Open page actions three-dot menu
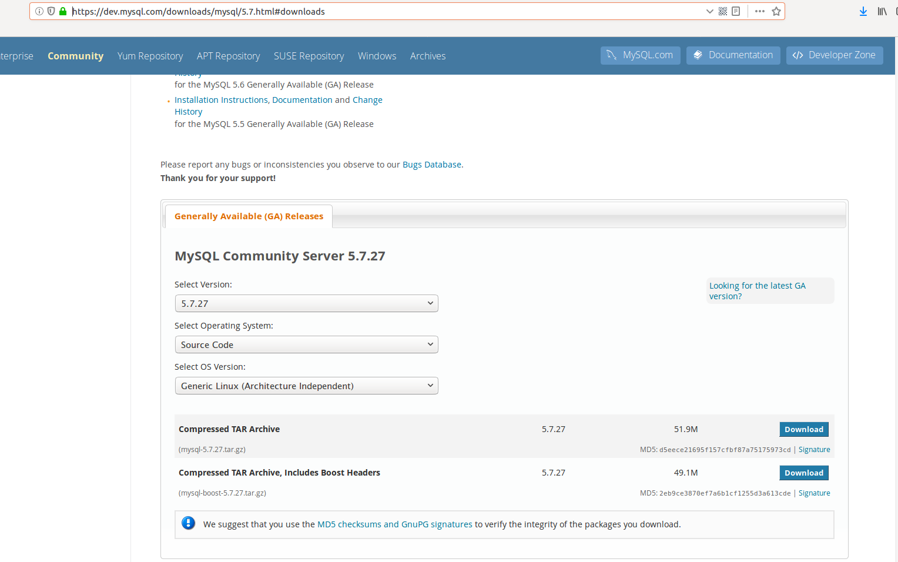Image resolution: width=898 pixels, height=562 pixels. pos(760,11)
